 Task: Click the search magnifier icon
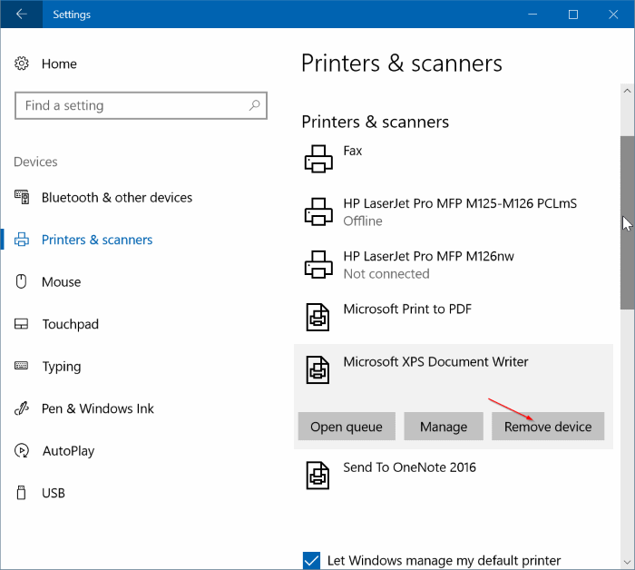coord(254,105)
